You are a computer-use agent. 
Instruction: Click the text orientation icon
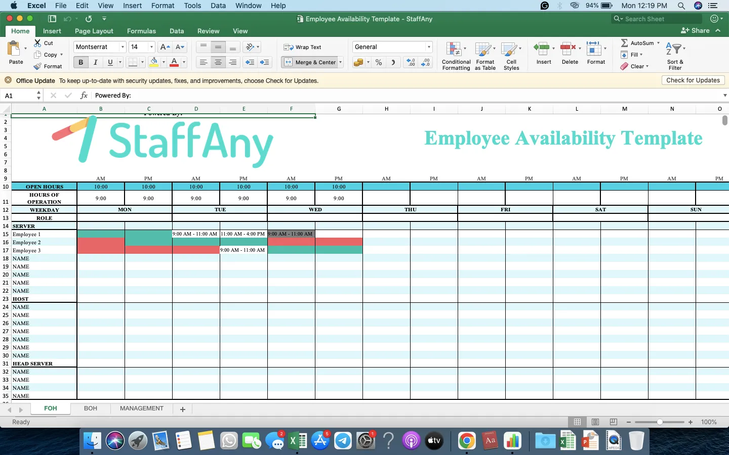point(250,47)
